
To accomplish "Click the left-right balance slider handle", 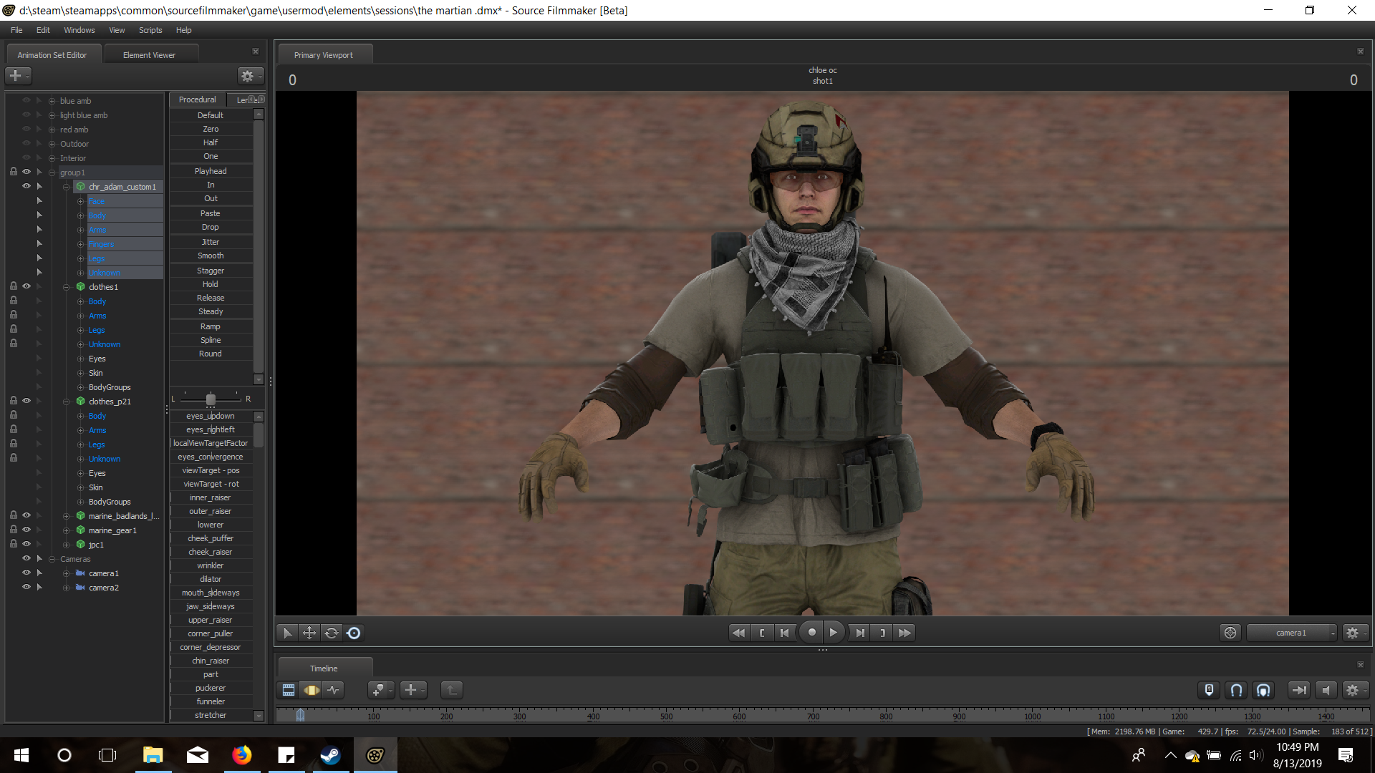I will coord(211,399).
